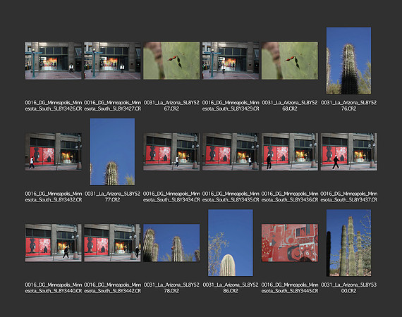The image size is (402, 317).
Task: Select the red storefront thumbnail SL8Y3436
Action: (x=290, y=152)
